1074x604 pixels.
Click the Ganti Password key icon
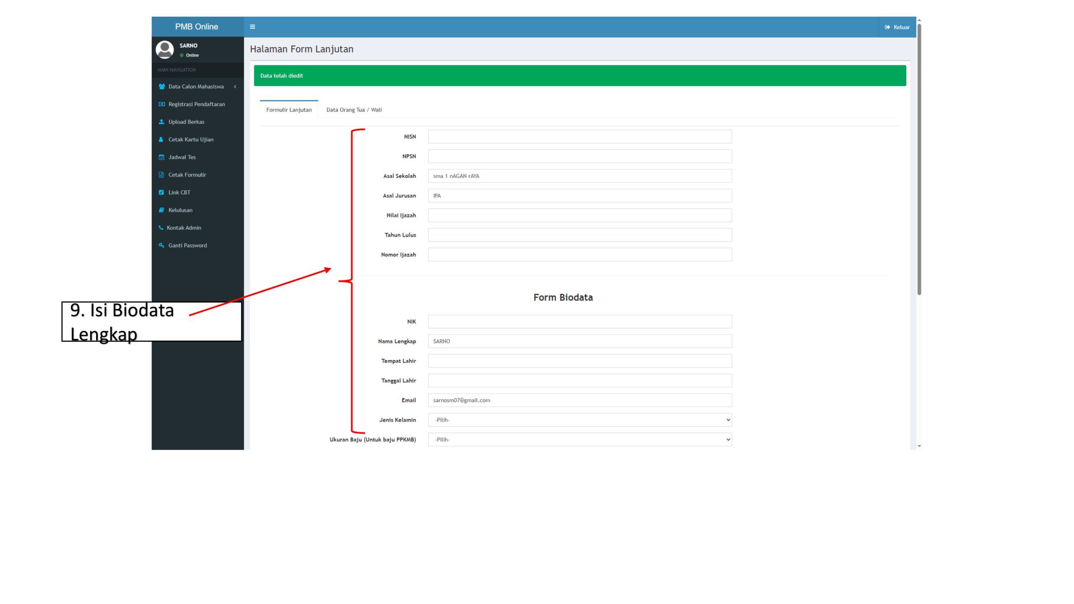[x=162, y=245]
